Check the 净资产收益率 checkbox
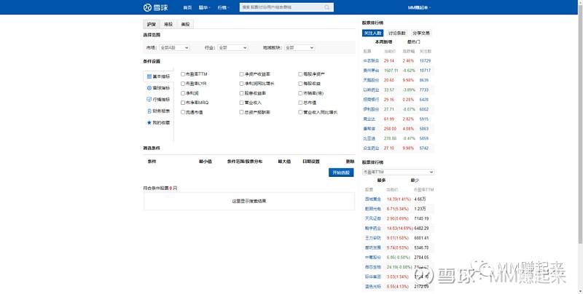This screenshot has width=583, height=294. pos(241,74)
